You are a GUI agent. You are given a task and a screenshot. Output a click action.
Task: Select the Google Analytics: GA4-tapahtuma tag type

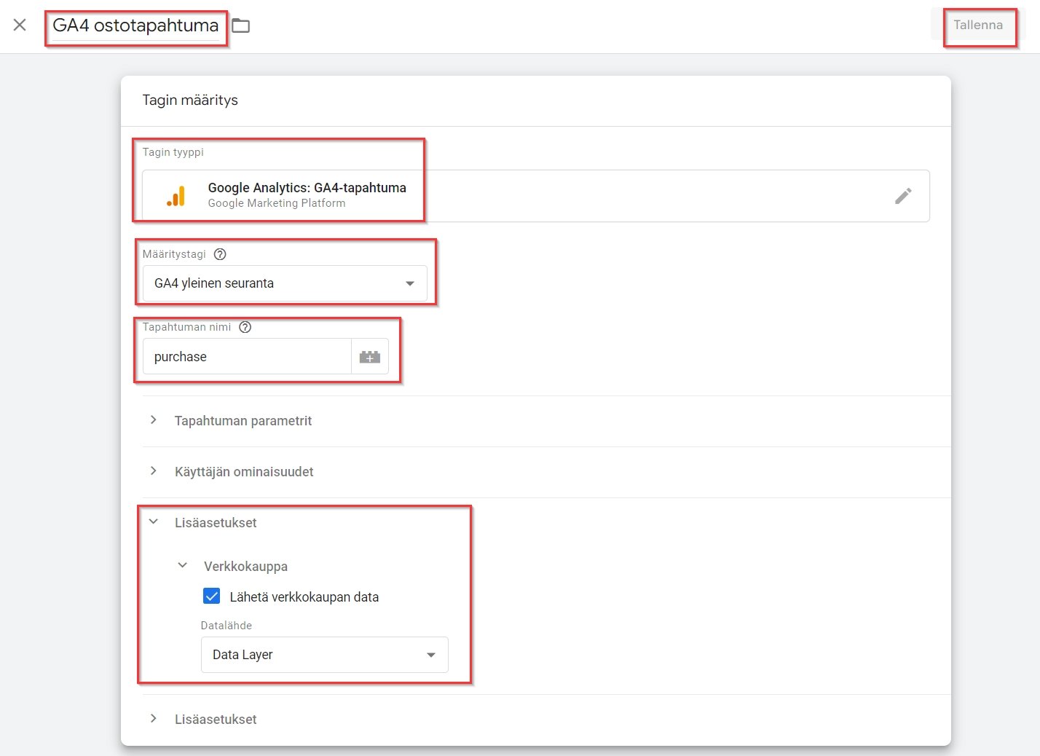(536, 196)
